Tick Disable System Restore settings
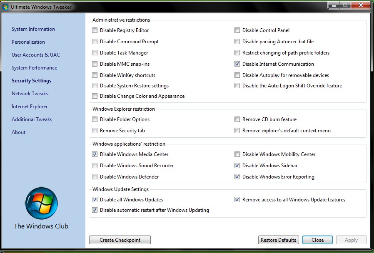The image size is (374, 253). pos(95,86)
